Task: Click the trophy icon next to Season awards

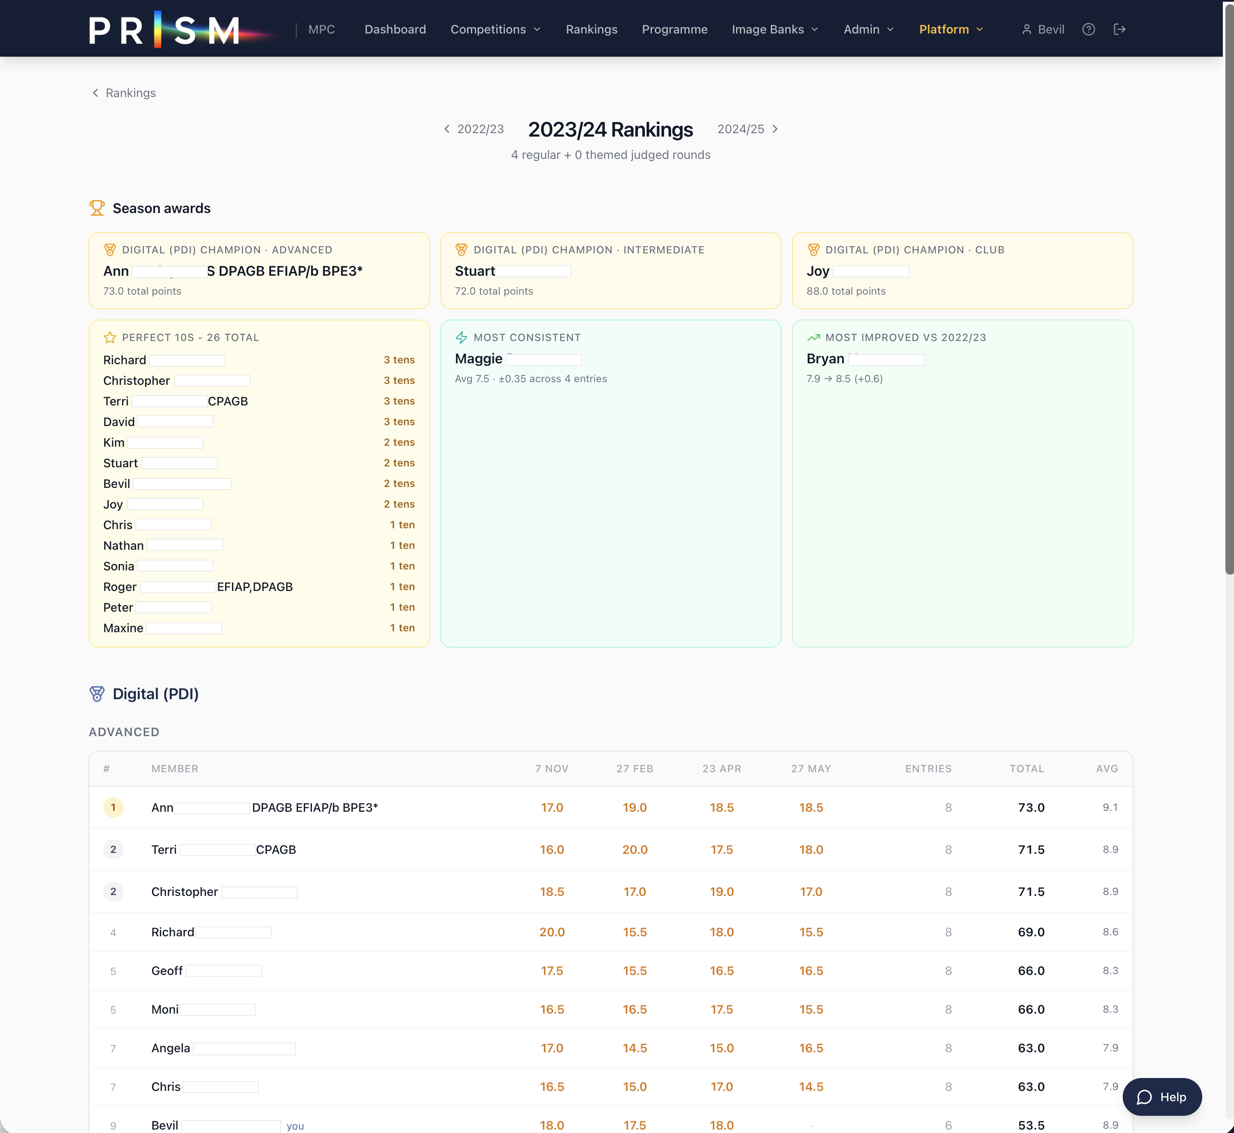Action: point(97,208)
